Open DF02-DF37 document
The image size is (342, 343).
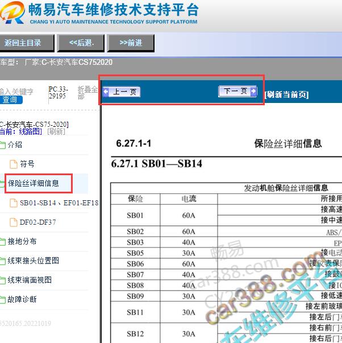point(37,222)
